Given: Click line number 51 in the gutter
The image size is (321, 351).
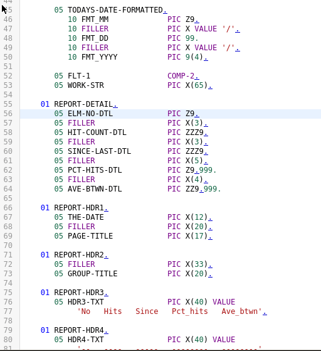Looking at the screenshot, I should [8, 67].
